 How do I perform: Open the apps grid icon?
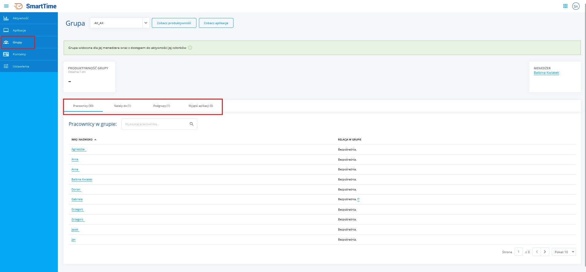(x=565, y=6)
